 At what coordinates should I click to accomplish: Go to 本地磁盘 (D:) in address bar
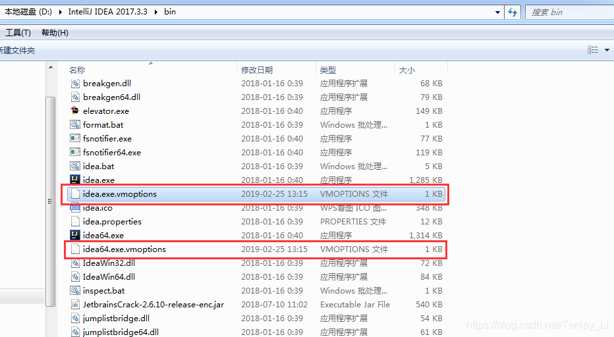(x=28, y=12)
